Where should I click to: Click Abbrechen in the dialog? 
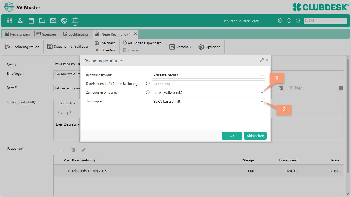[x=255, y=136]
